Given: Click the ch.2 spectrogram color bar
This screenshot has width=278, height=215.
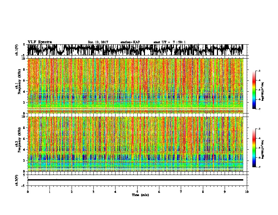Looking at the screenshot, I should click(x=254, y=148).
